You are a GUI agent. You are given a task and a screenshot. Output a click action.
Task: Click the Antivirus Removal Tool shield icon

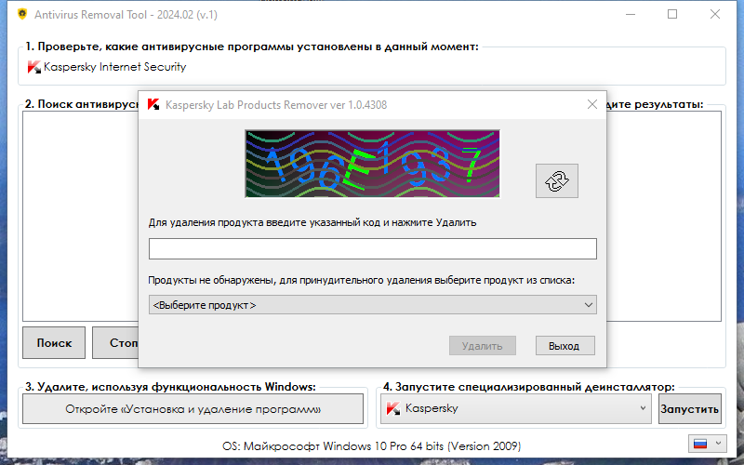click(22, 14)
